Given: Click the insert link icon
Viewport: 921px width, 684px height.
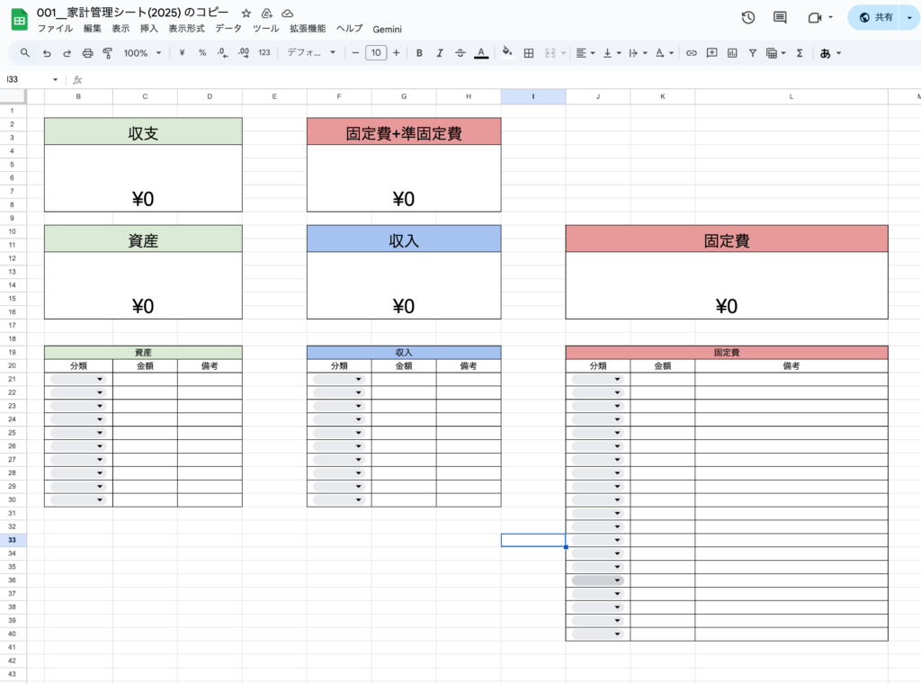Looking at the screenshot, I should tap(691, 53).
